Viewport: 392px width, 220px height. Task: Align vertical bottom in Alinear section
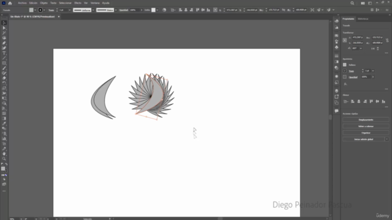pyautogui.click(x=383, y=101)
